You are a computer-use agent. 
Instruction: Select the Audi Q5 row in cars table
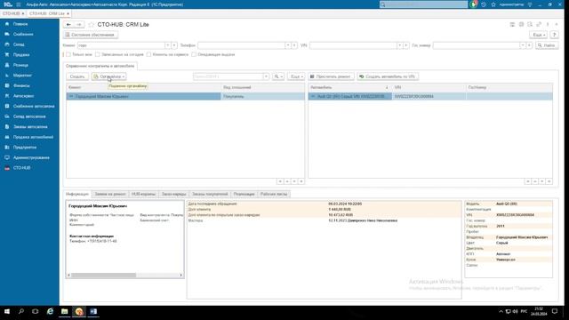[430, 97]
